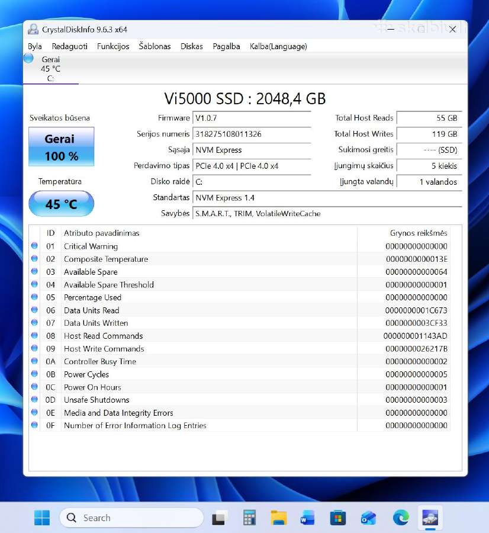Screen dimensions: 489x533
Task: Open the Byla menu
Action: [x=35, y=46]
